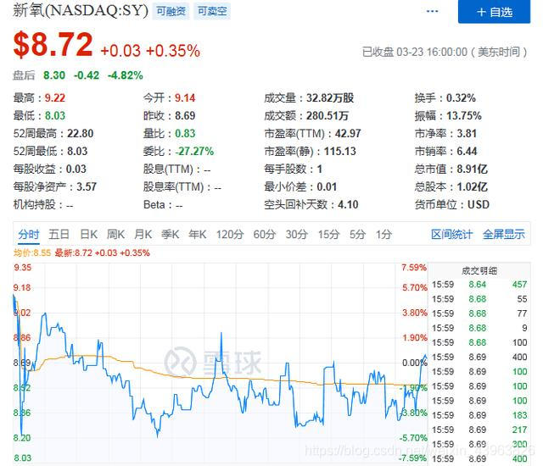Click the 52周最高 value 22.80
Image resolution: width=543 pixels, height=466 pixels.
point(81,133)
